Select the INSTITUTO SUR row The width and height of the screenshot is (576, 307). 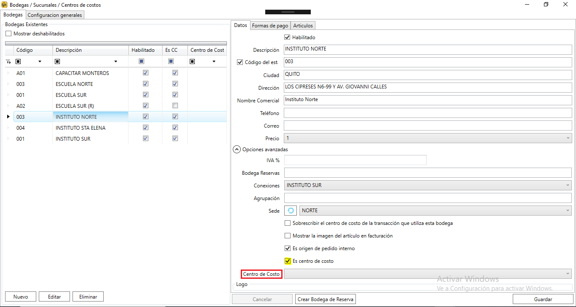point(116,139)
